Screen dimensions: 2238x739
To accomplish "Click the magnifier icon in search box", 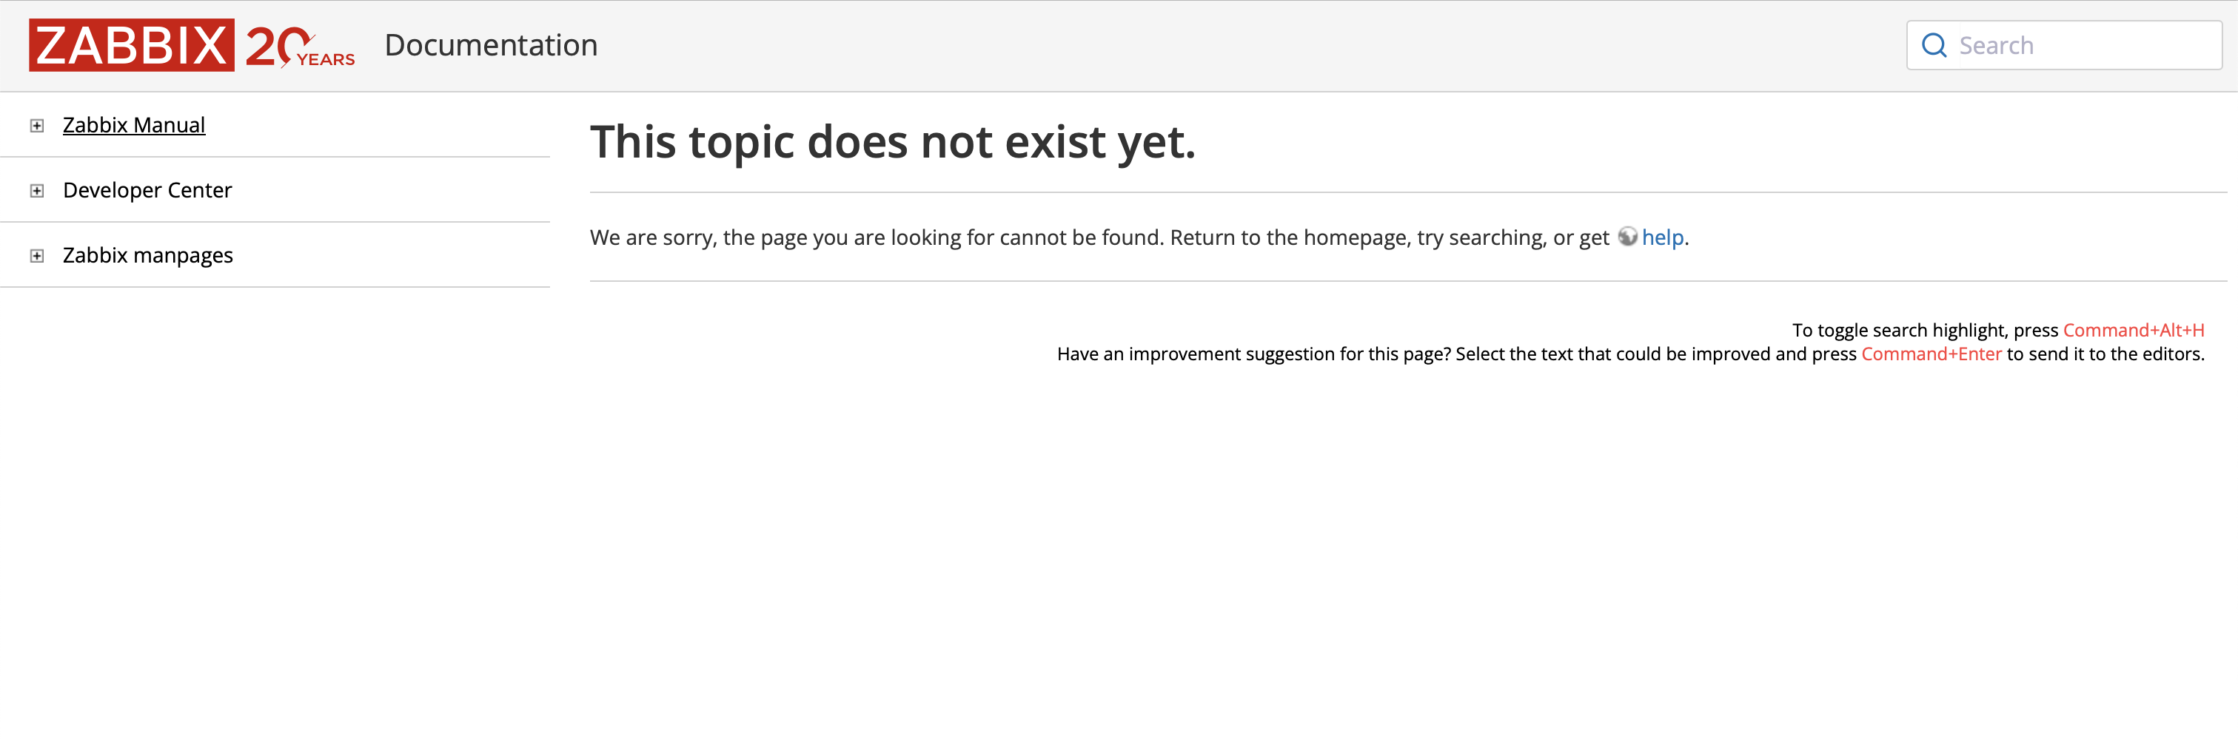I will 1934,45.
